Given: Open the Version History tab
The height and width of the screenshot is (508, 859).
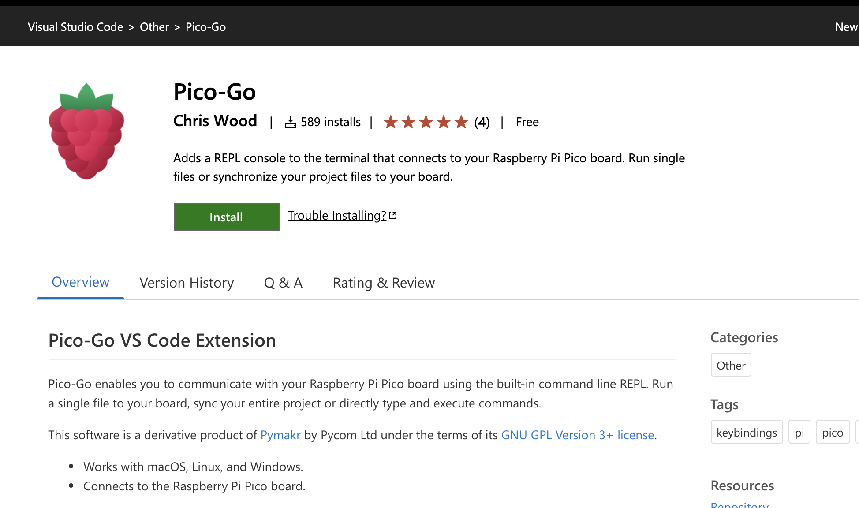Looking at the screenshot, I should 187,283.
